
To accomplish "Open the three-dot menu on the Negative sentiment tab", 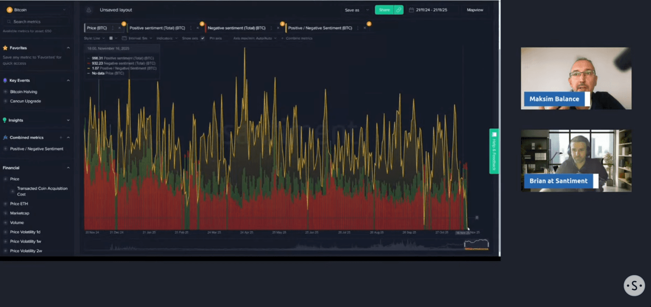I will click(x=271, y=28).
